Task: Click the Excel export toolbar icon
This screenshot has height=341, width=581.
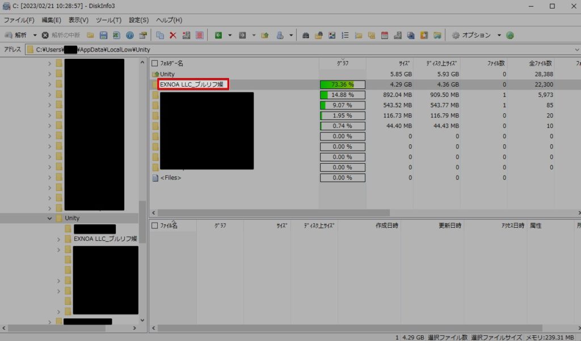Action: click(116, 35)
